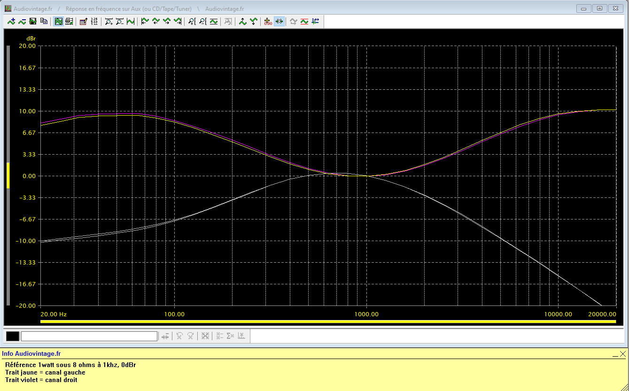Click the greyed redo marker icon in the bottom bar
This screenshot has width=629, height=391.
(190, 336)
